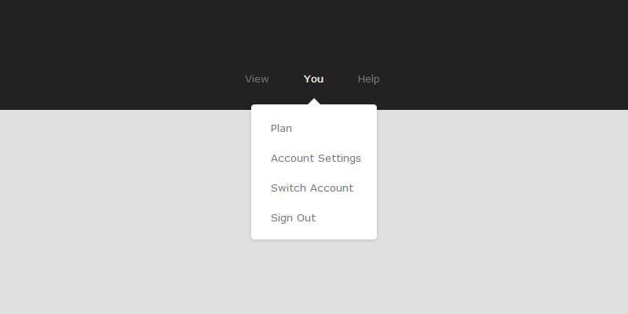Open the View menu

(x=257, y=78)
